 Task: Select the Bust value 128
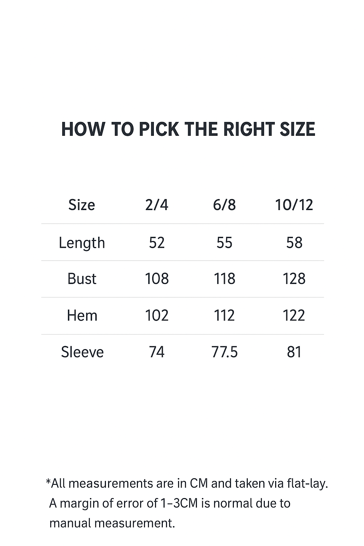[294, 279]
